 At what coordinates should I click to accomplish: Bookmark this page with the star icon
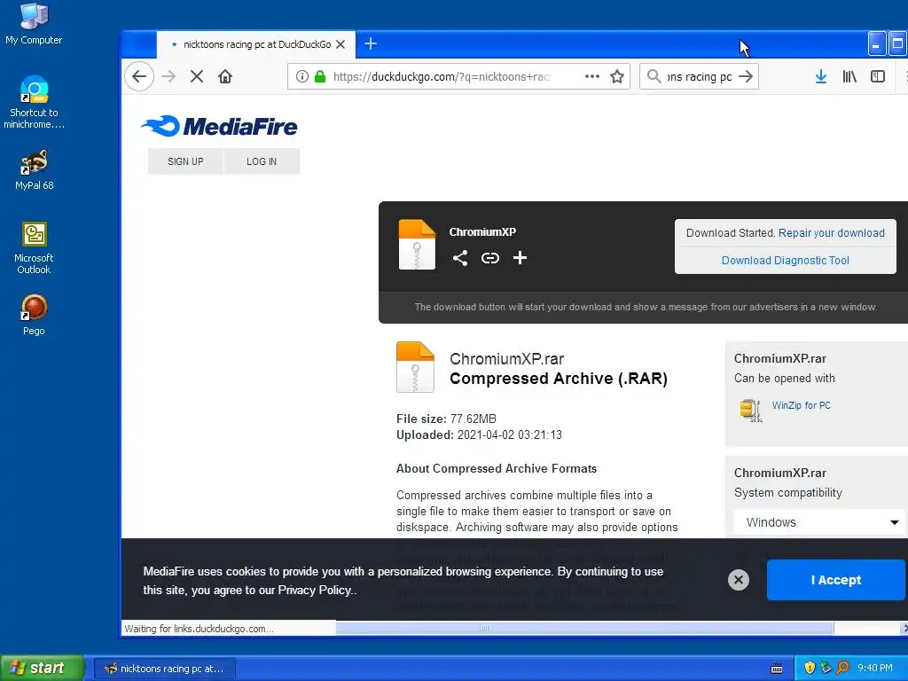coord(617,76)
